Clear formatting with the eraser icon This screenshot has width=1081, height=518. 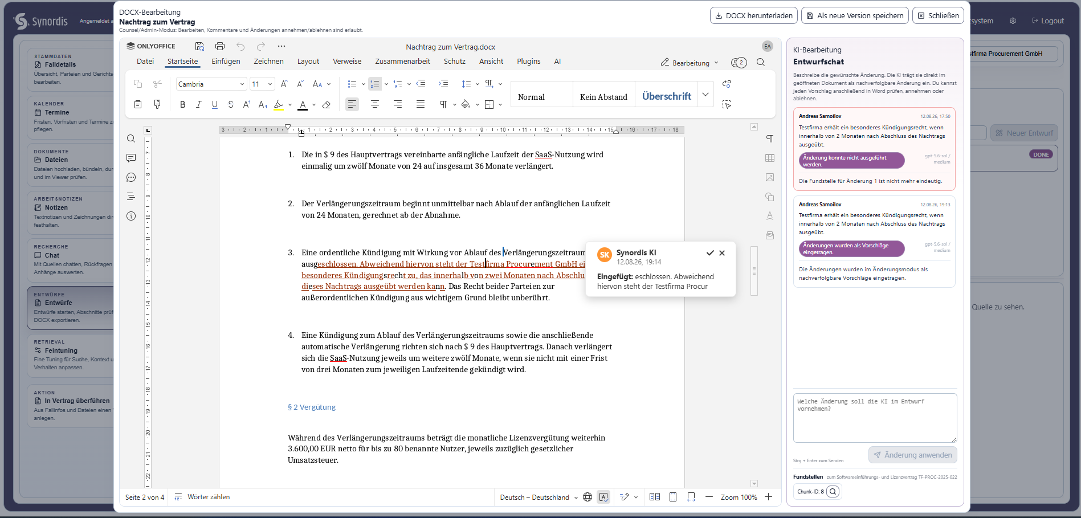point(327,104)
